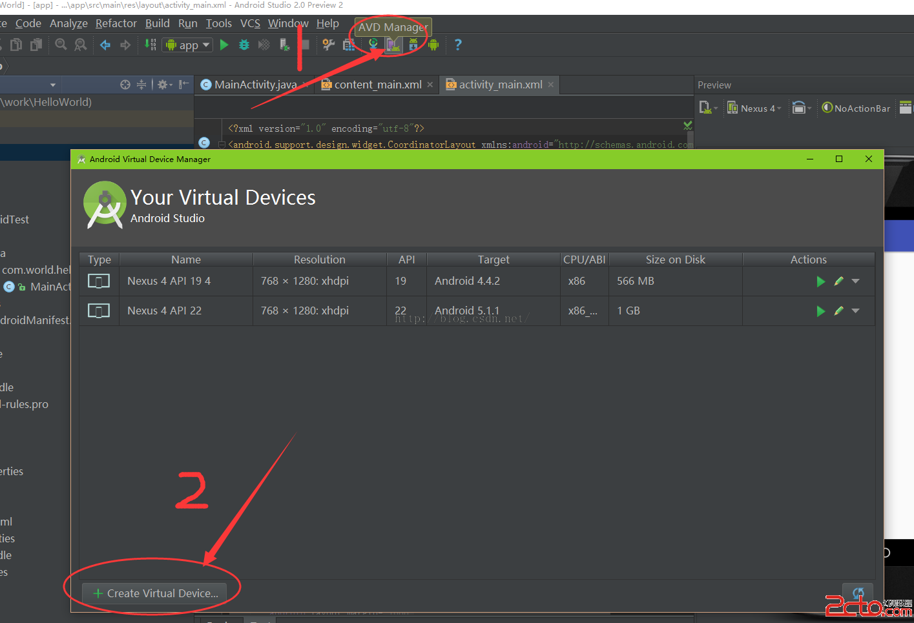Sort devices by the Resolution column header
The height and width of the screenshot is (623, 914).
click(320, 260)
